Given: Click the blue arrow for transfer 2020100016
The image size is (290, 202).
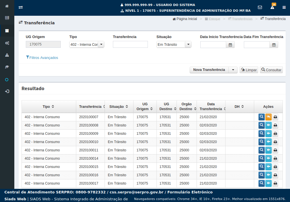Looking at the screenshot, I should (268, 175).
